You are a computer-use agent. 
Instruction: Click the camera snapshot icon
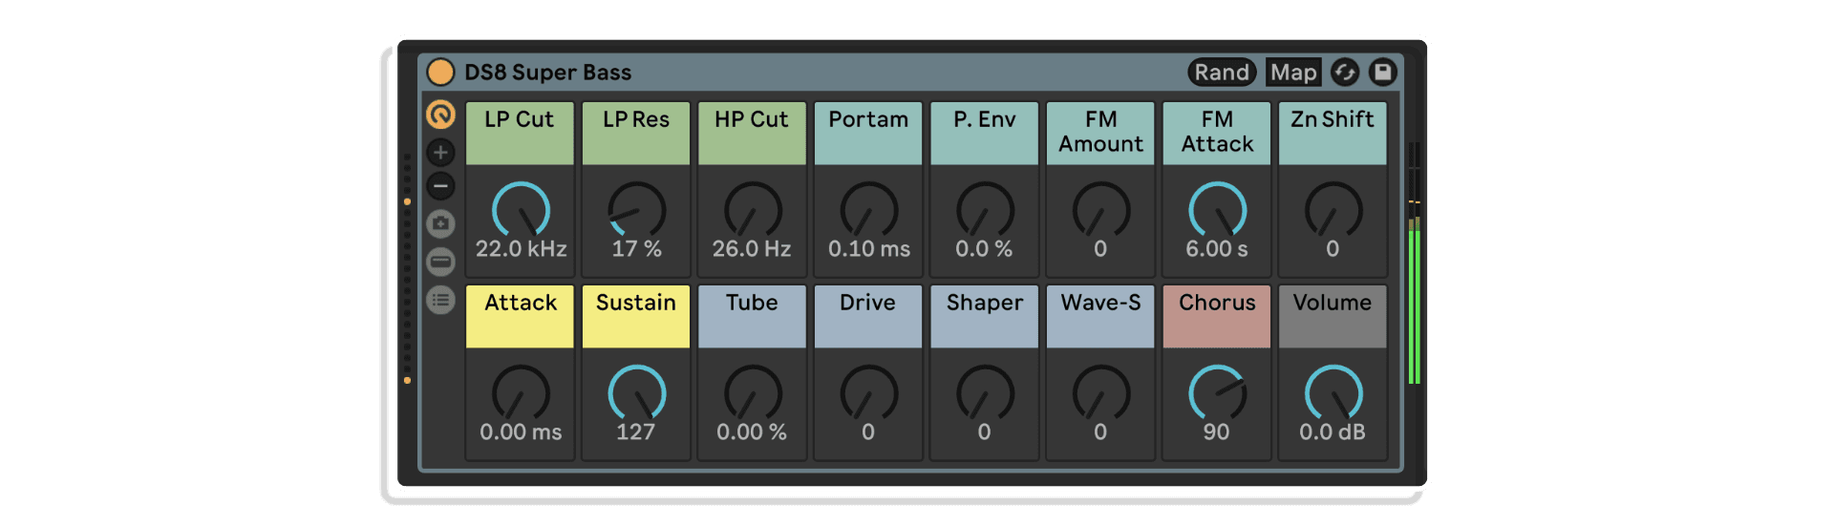(440, 223)
